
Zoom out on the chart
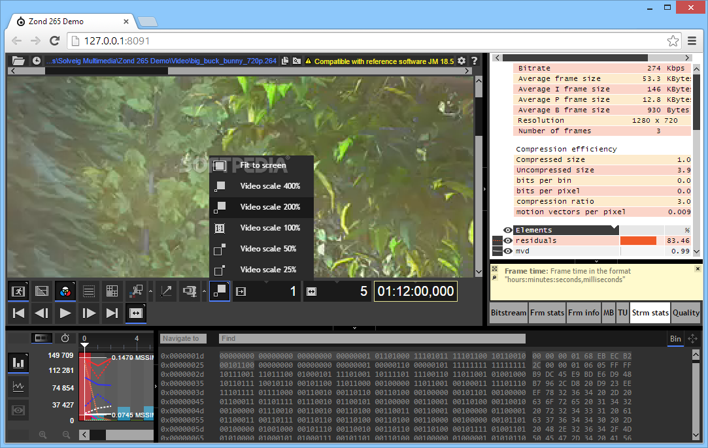click(66, 434)
